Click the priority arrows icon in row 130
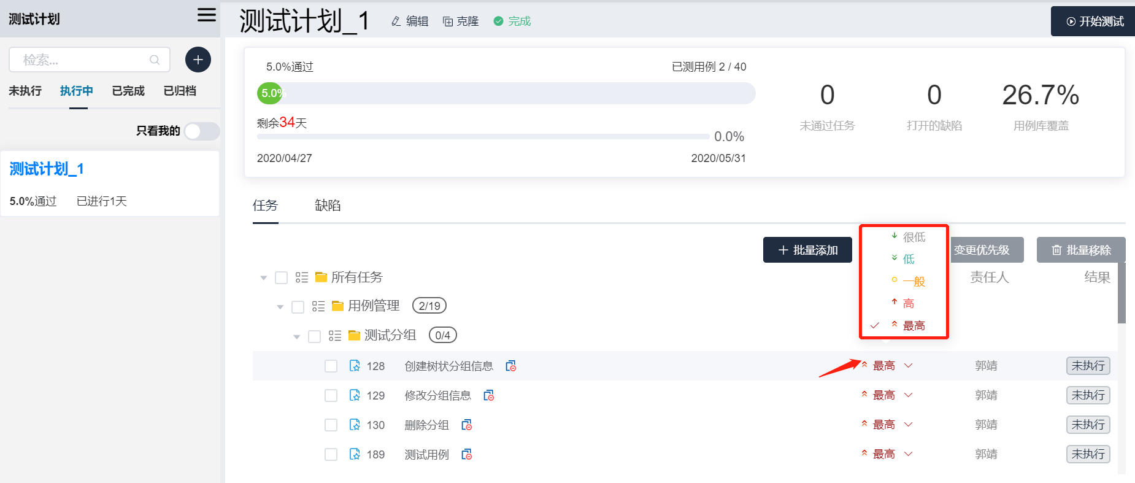The height and width of the screenshot is (483, 1135). [864, 423]
